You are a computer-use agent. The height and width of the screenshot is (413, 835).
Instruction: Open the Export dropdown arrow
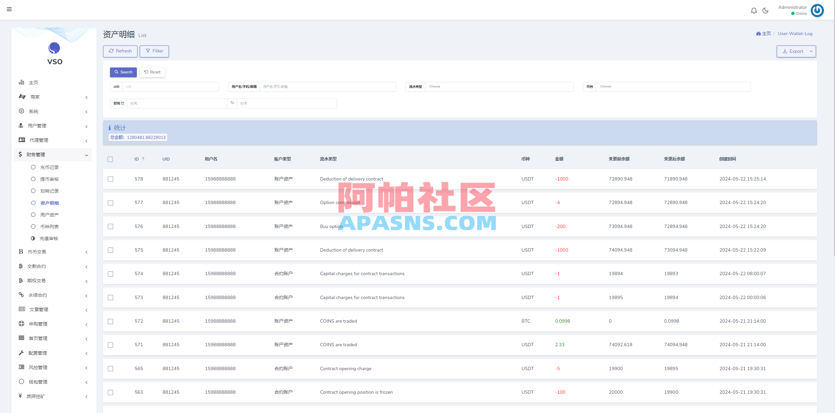pyautogui.click(x=811, y=51)
